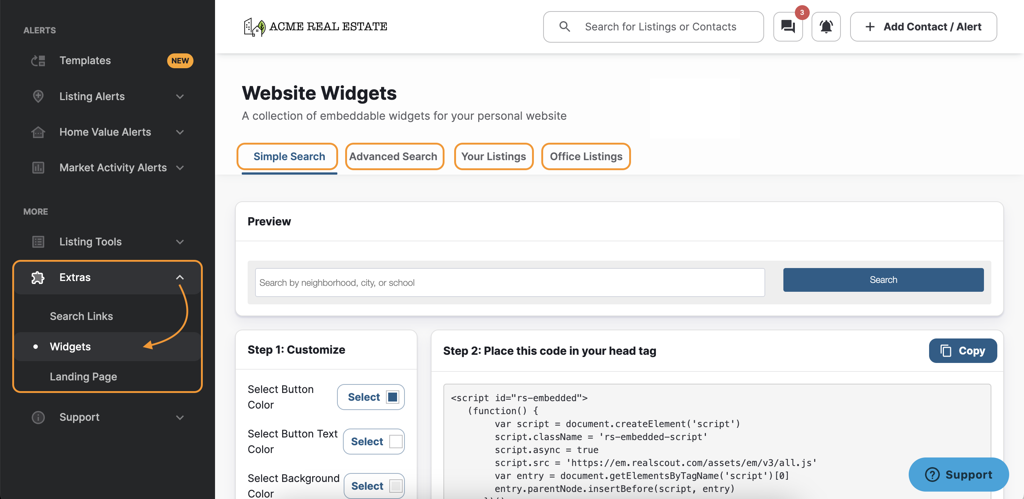
Task: Click the Extras puzzle piece icon
Action: tap(38, 278)
